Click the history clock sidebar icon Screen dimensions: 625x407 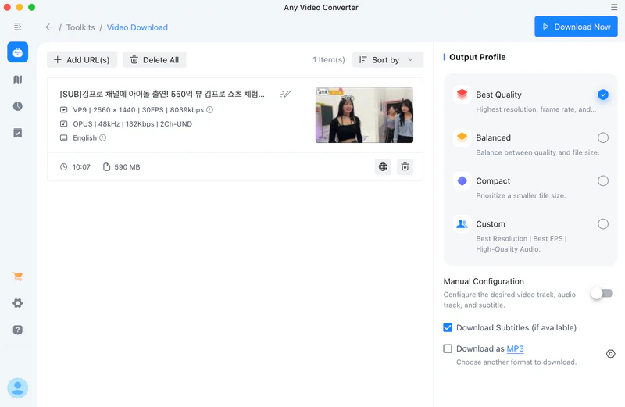click(17, 106)
